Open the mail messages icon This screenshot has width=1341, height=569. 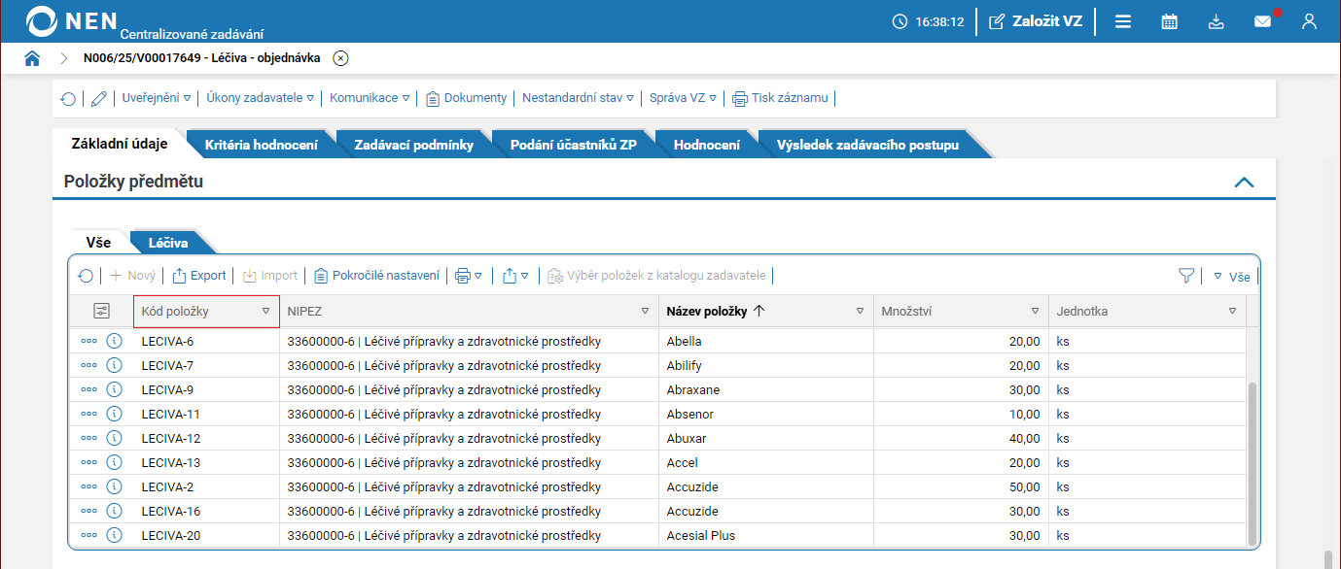point(1262,21)
